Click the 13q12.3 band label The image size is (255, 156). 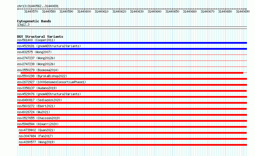(23, 25)
